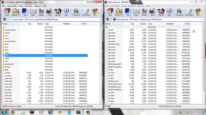206x115 pixels.
Task: Go up one level in minecraft.jar window
Action: (5, 19)
